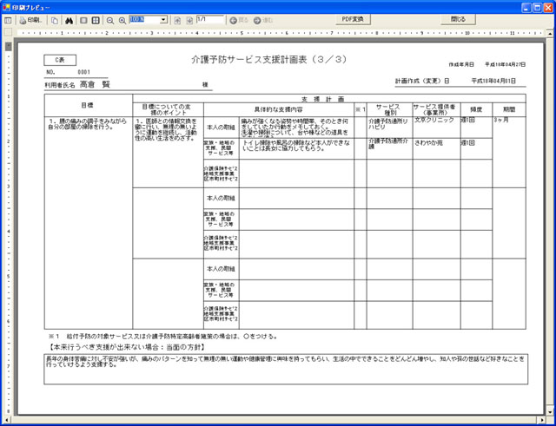Switch to single page view
556x426 pixels.
(83, 19)
